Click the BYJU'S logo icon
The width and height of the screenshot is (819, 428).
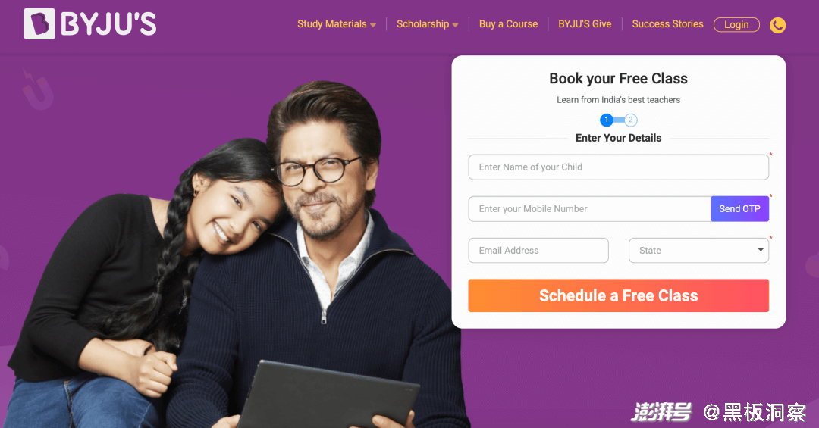tap(39, 23)
